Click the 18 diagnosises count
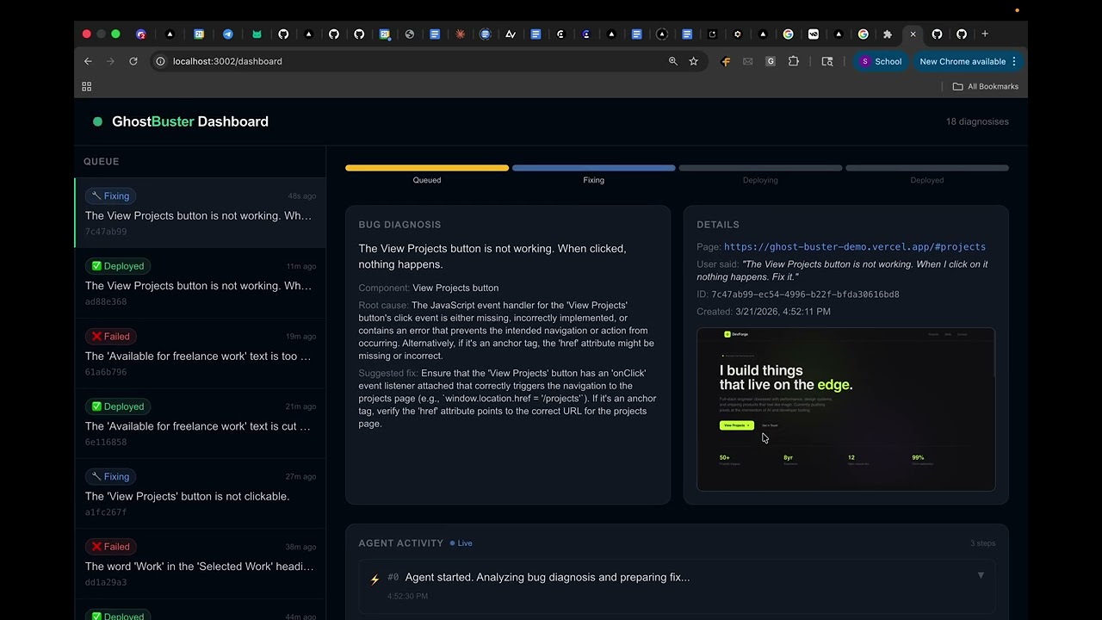This screenshot has height=620, width=1102. click(x=977, y=121)
